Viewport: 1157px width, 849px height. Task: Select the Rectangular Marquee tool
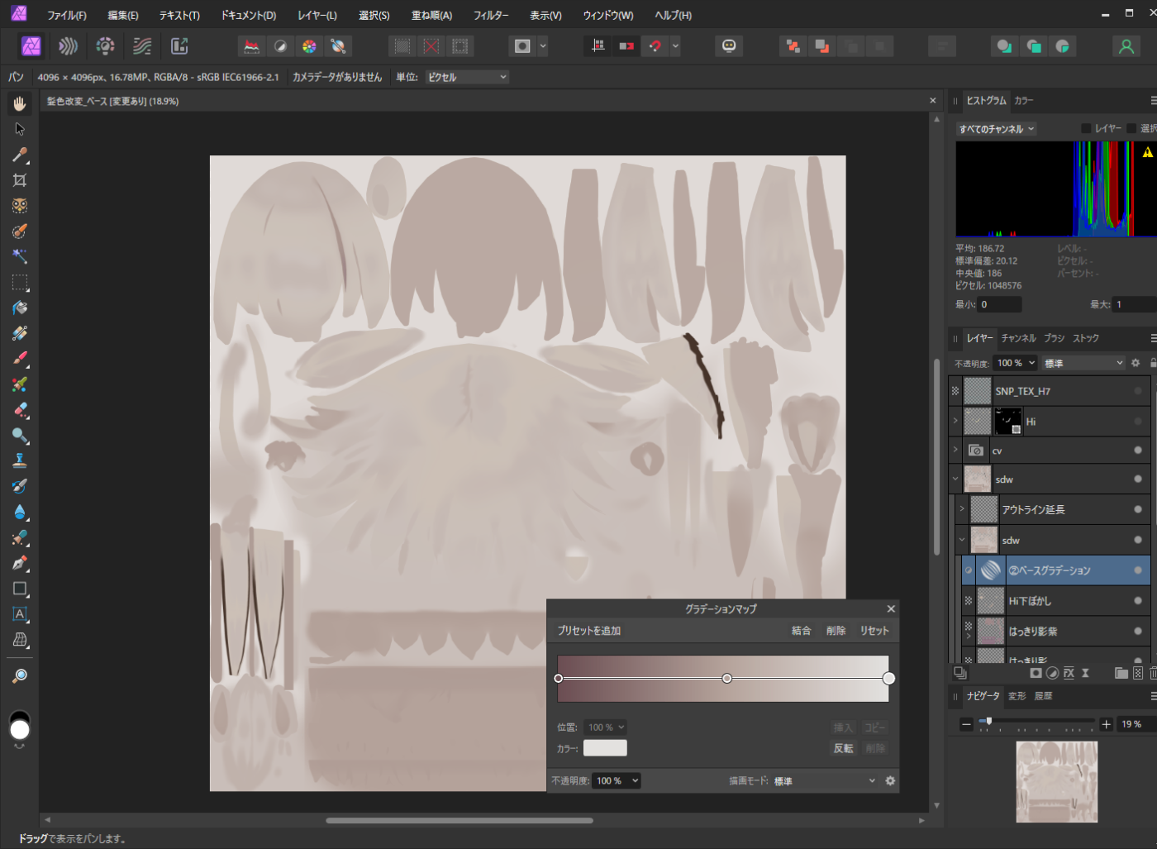tap(20, 283)
